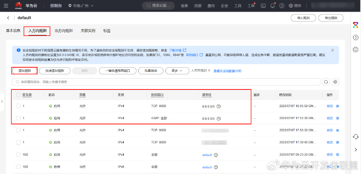
Task: Refresh the inbound rules list
Action: point(326,82)
